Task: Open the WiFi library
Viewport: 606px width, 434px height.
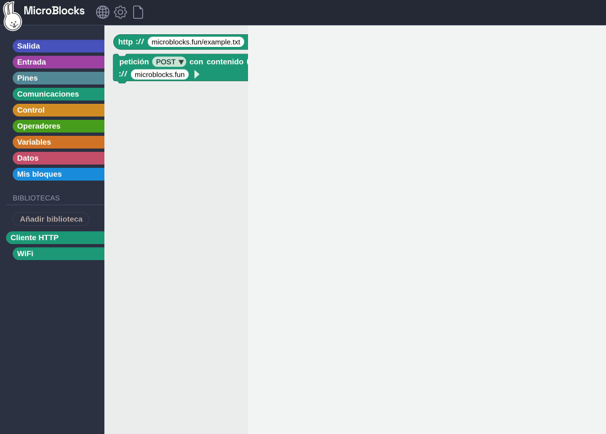Action: (59, 253)
